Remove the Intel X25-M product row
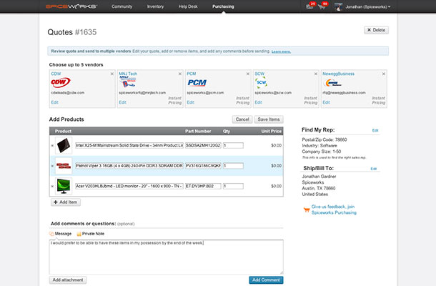The height and width of the screenshot is (286, 436). (52, 146)
